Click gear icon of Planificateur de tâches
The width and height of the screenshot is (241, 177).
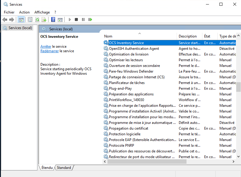tap(106, 82)
